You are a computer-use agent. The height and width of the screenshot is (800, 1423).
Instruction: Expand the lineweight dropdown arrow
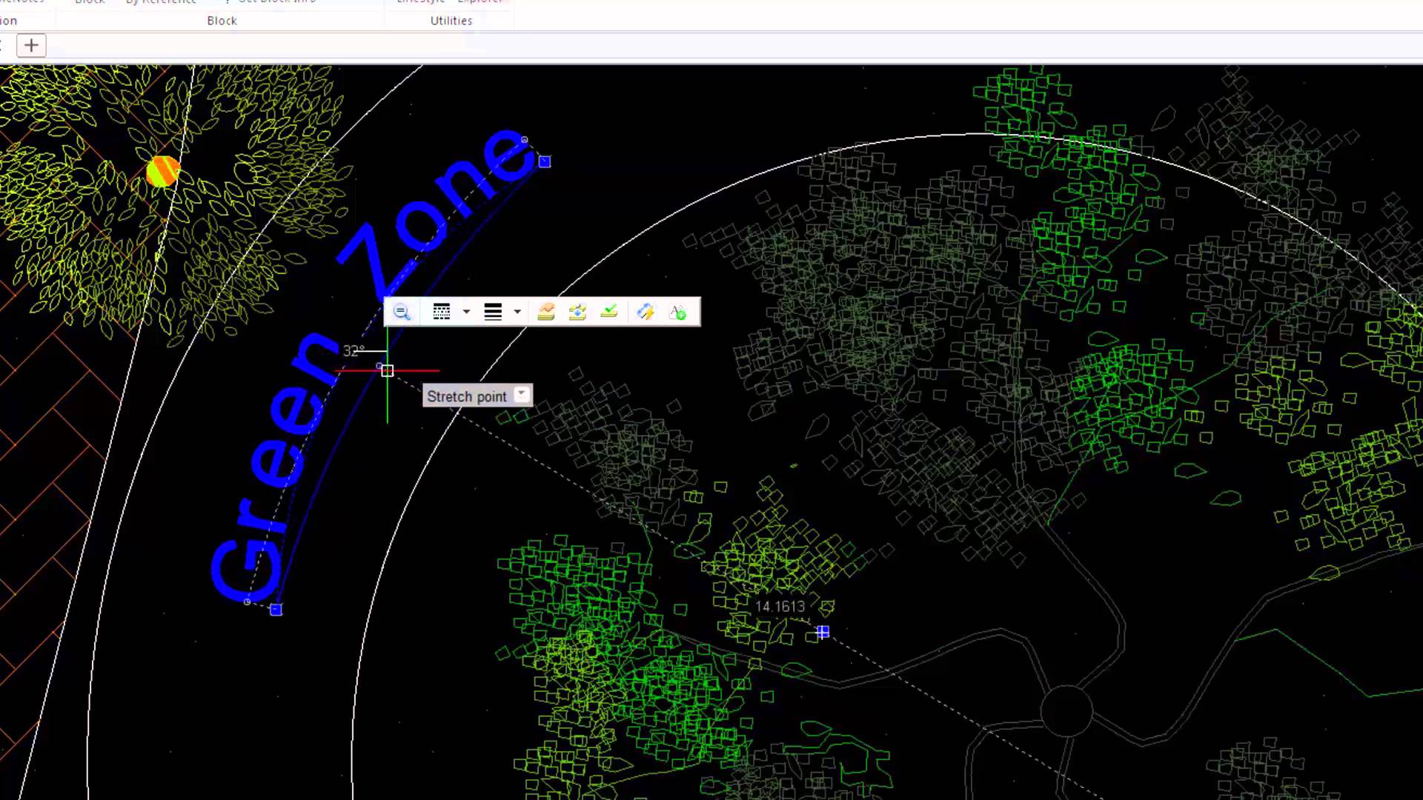(517, 312)
